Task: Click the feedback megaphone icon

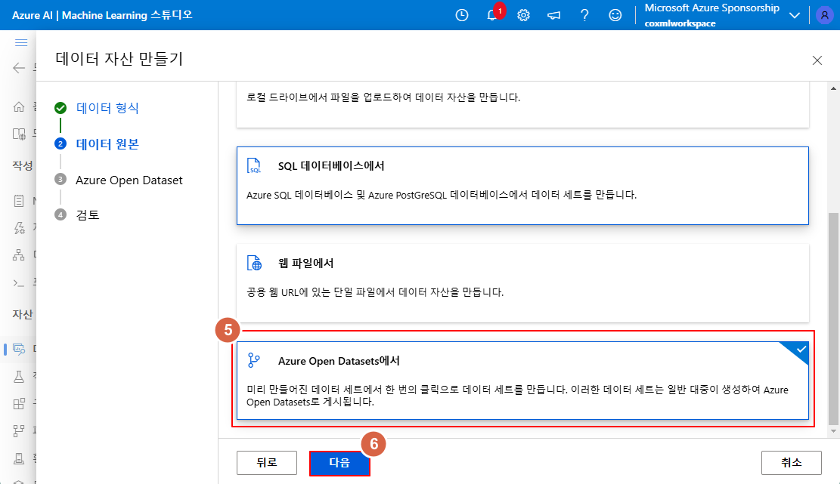Action: pyautogui.click(x=554, y=16)
